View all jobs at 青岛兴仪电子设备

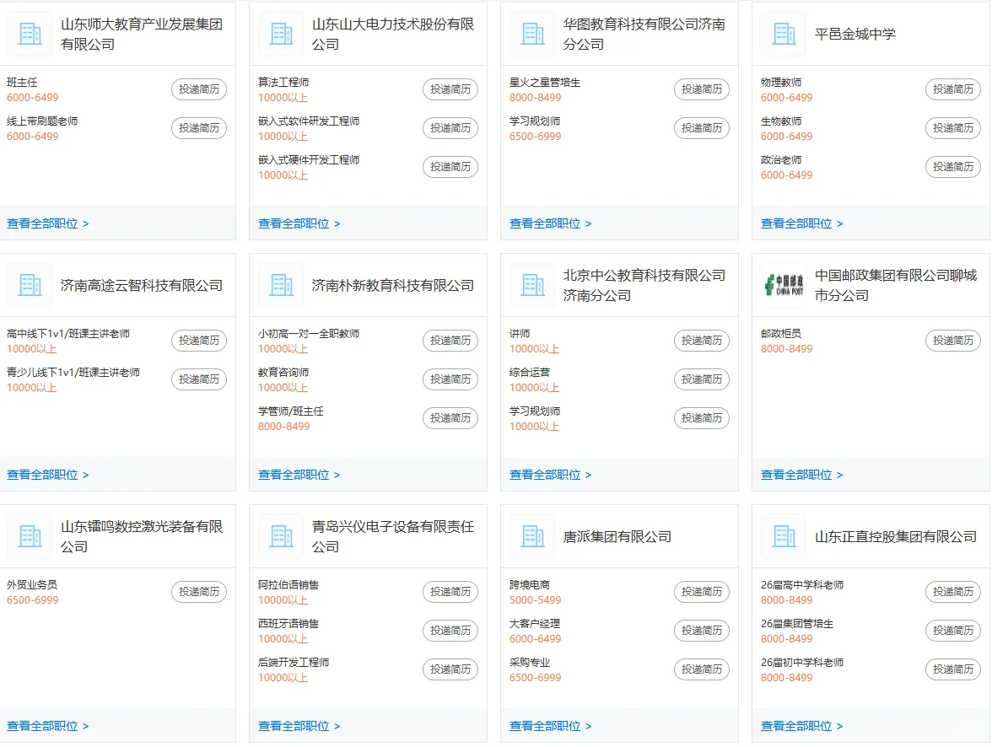tap(299, 725)
